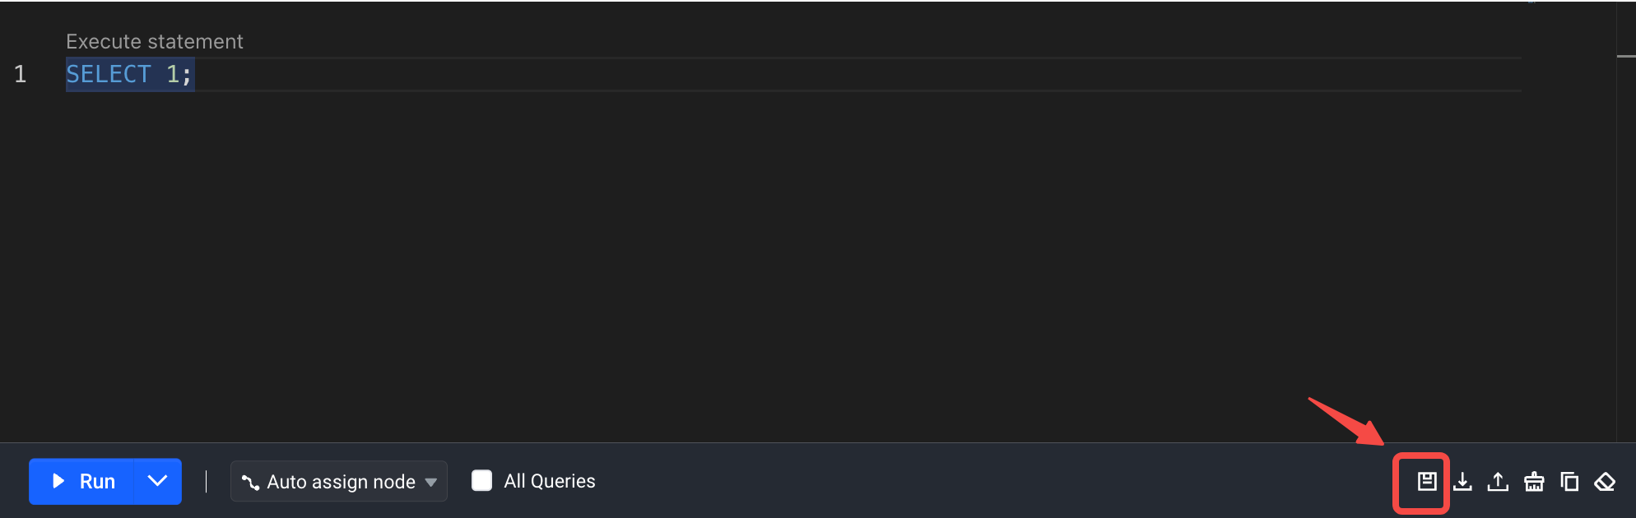Viewport: 1636px width, 518px height.
Task: Click the save query floppy disk icon
Action: (1427, 482)
